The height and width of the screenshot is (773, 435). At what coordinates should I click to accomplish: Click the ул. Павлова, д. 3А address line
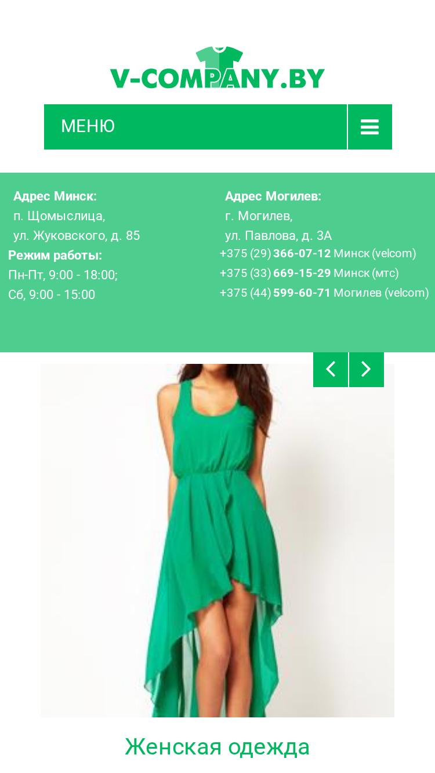click(278, 236)
